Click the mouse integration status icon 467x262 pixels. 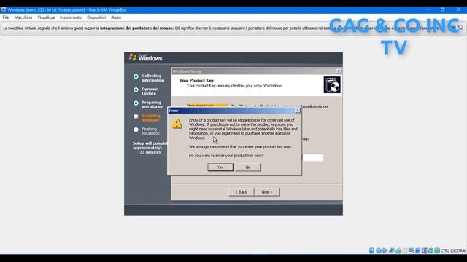pos(431,250)
